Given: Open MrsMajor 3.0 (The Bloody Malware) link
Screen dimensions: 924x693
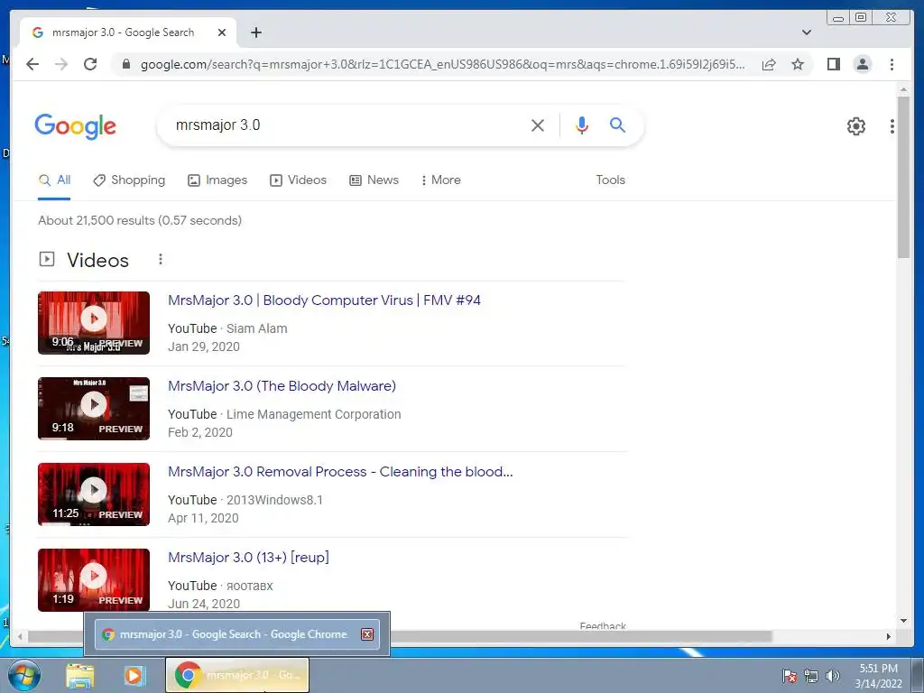Looking at the screenshot, I should point(282,386).
